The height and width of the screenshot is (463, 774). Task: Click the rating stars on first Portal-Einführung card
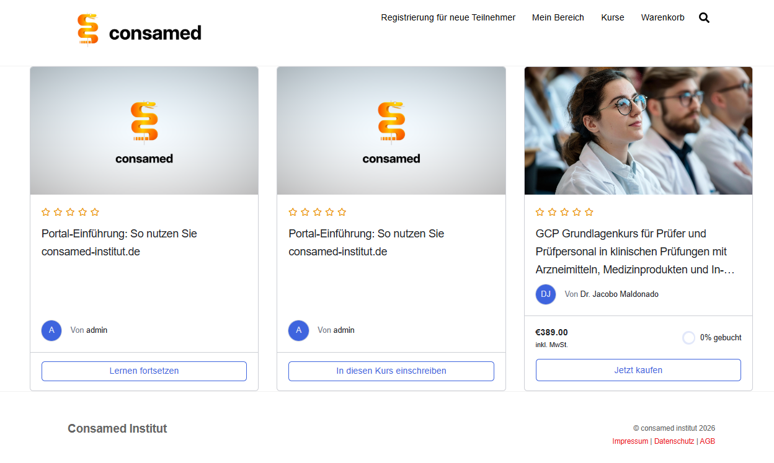pos(70,212)
